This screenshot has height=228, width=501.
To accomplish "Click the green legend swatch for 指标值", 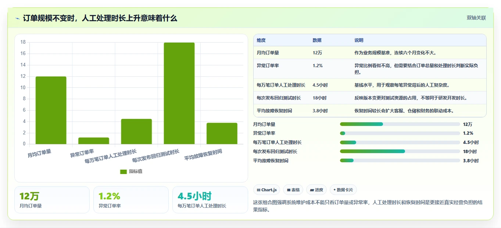I will point(124,172).
